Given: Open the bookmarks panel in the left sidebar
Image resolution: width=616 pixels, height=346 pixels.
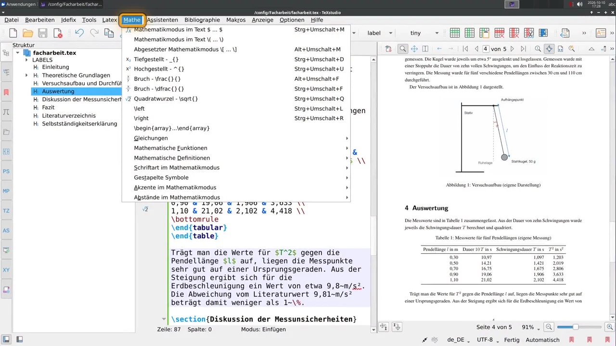Looking at the screenshot, I should 6,92.
